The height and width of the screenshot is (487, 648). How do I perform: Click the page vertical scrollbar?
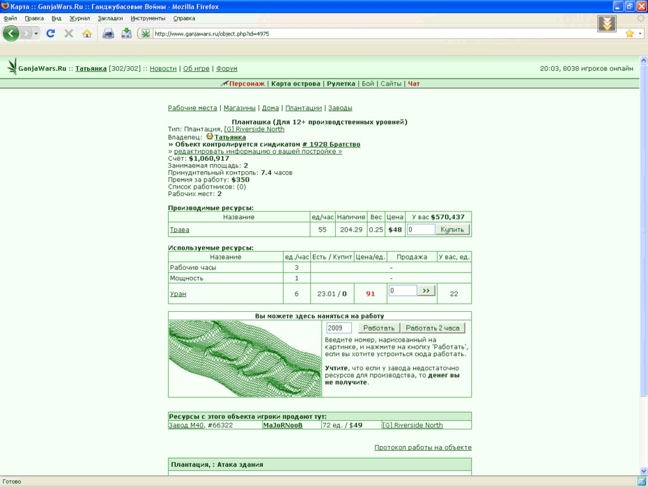643,265
